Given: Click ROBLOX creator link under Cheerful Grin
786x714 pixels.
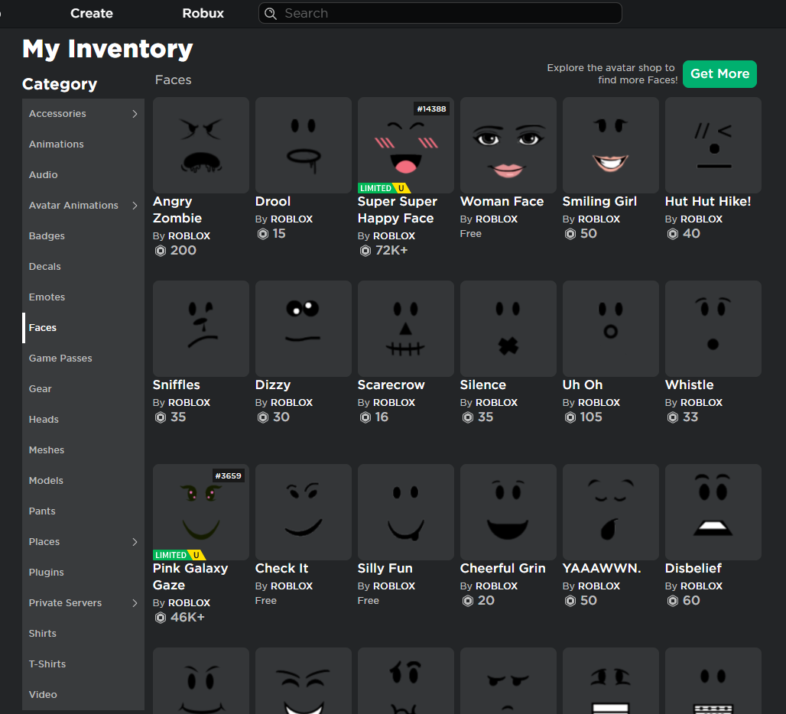Looking at the screenshot, I should (x=497, y=586).
